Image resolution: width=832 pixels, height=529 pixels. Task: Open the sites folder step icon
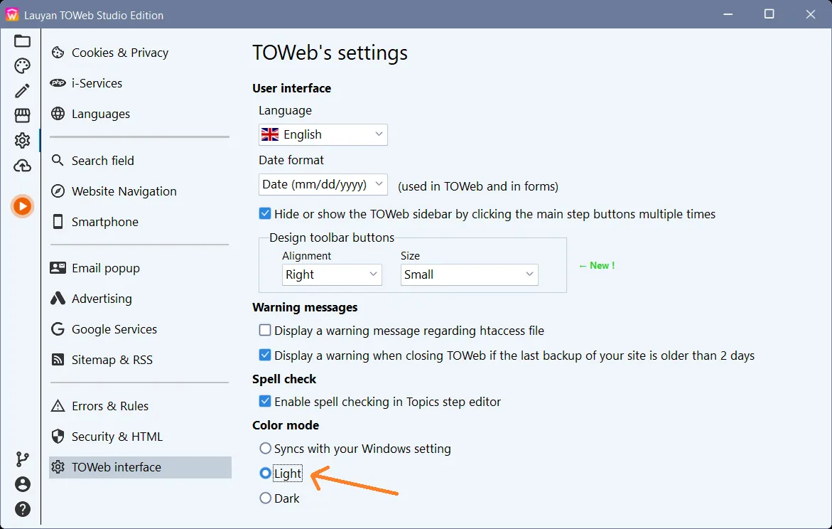(x=22, y=41)
